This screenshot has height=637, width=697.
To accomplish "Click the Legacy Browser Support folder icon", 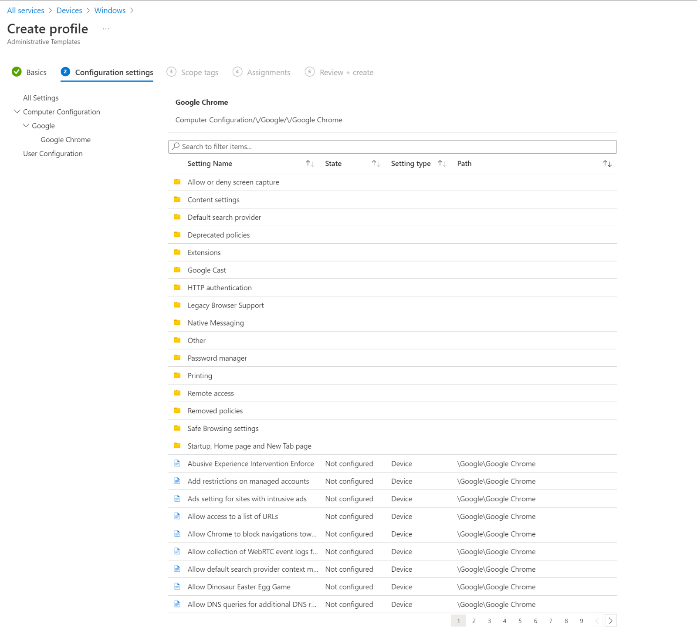I will (x=177, y=305).
